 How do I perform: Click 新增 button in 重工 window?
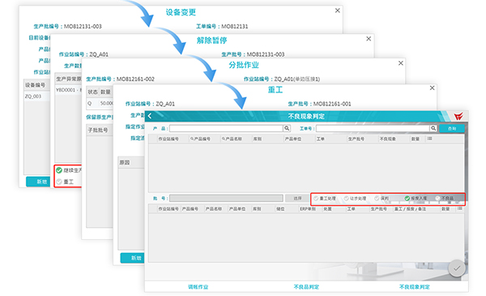[132, 258]
